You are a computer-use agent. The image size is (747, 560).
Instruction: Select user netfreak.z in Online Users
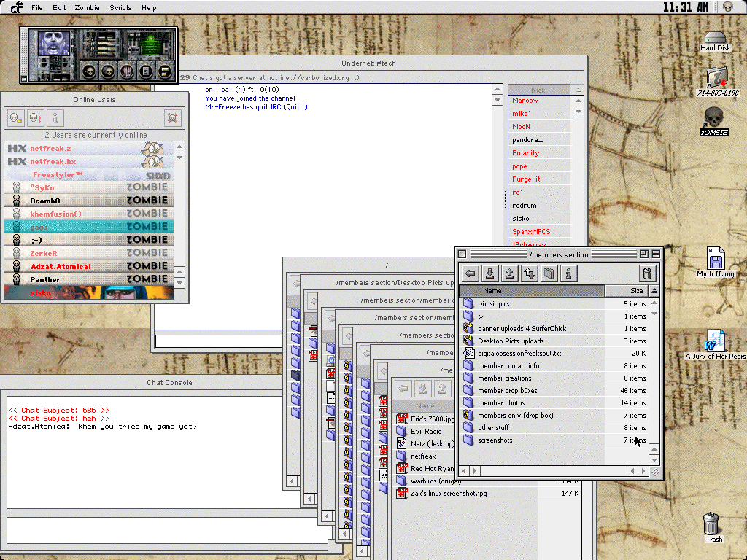[x=89, y=149]
